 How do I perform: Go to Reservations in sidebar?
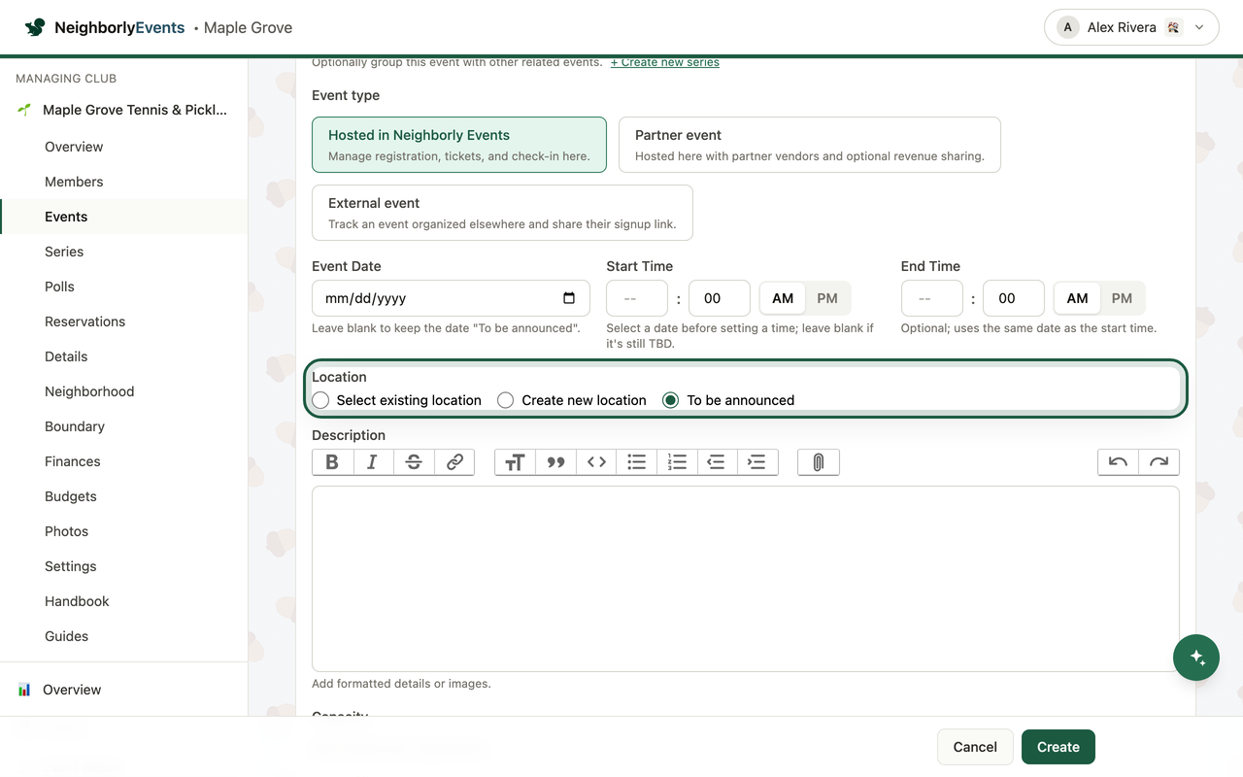coord(84,321)
